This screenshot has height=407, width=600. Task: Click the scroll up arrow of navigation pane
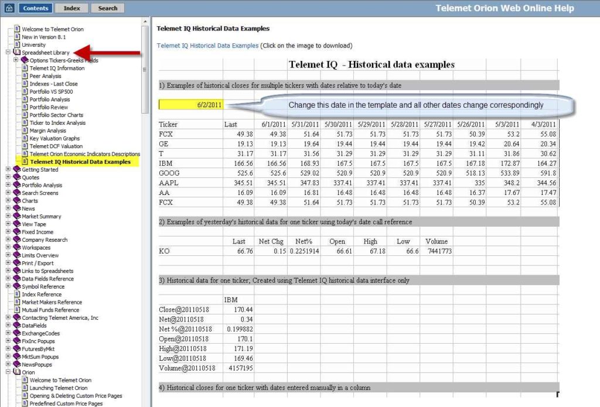click(x=146, y=22)
